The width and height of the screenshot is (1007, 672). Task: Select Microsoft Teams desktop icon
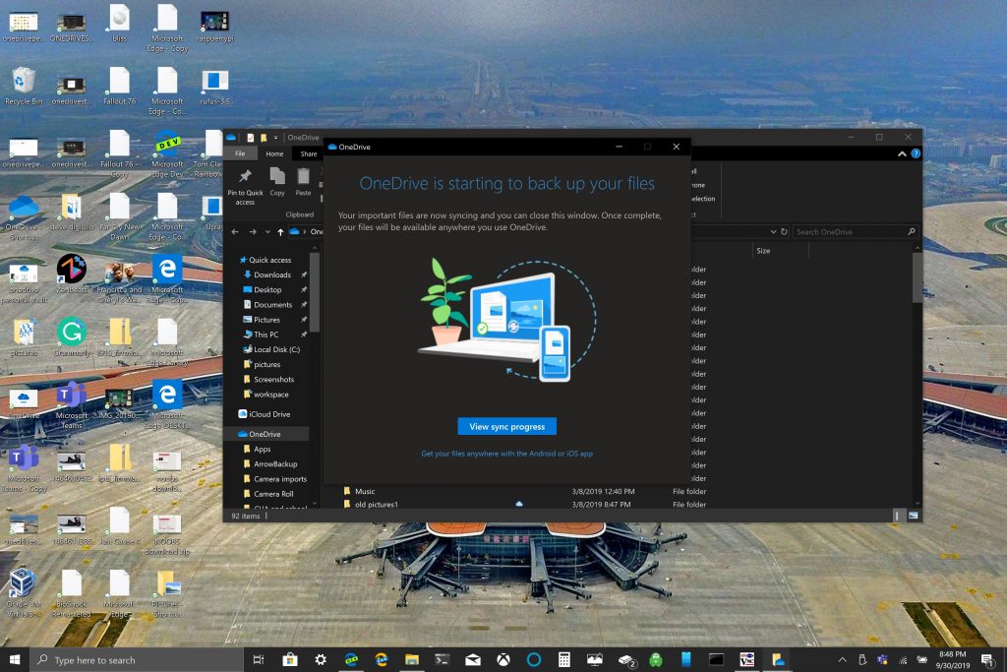(x=71, y=404)
